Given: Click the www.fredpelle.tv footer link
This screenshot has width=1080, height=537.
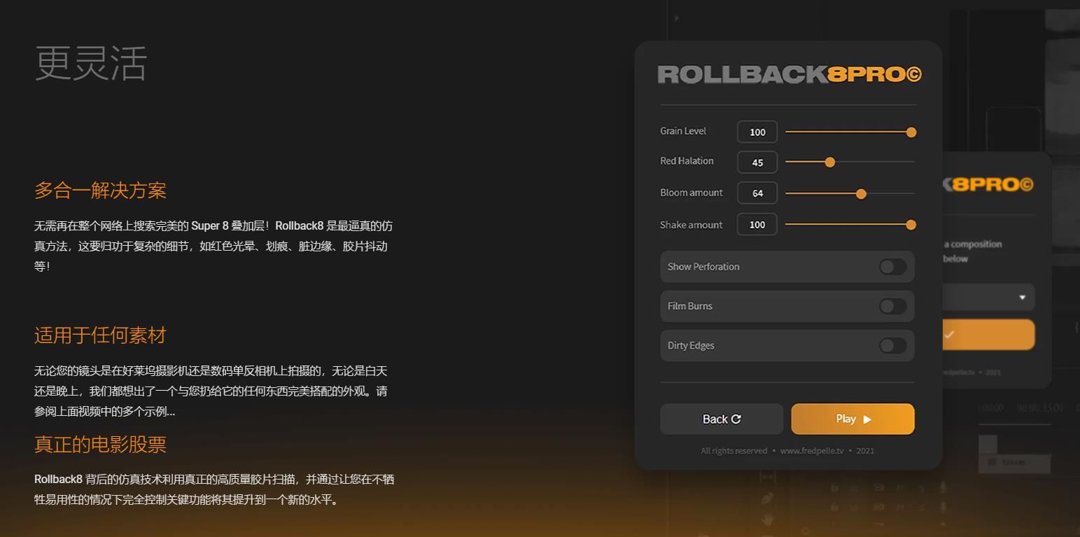Looking at the screenshot, I should point(812,451).
